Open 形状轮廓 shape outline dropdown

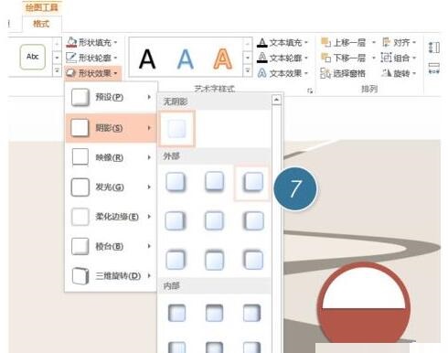coord(91,58)
